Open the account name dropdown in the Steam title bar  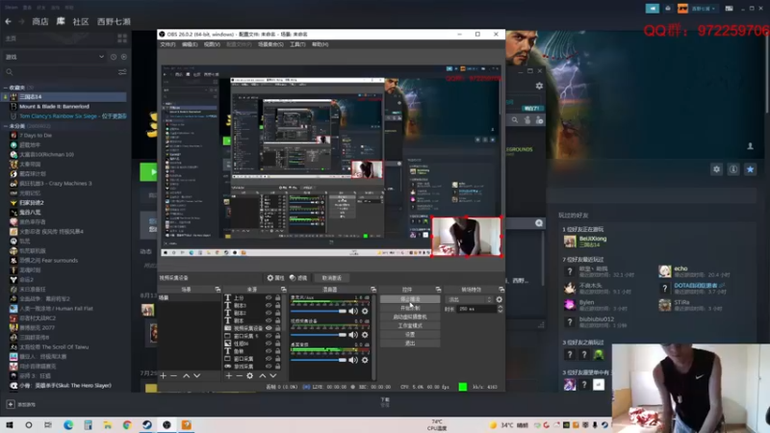[704, 9]
